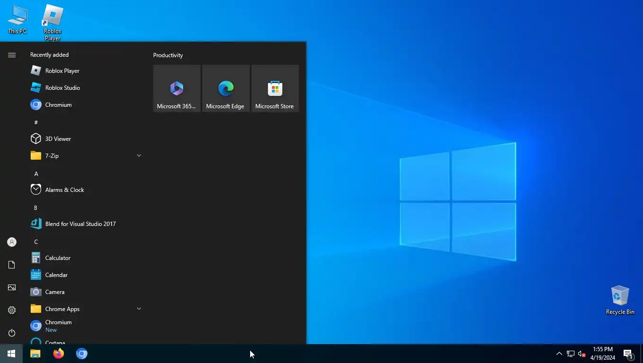
Task: Click the Power button in Start sidebar
Action: click(12, 333)
